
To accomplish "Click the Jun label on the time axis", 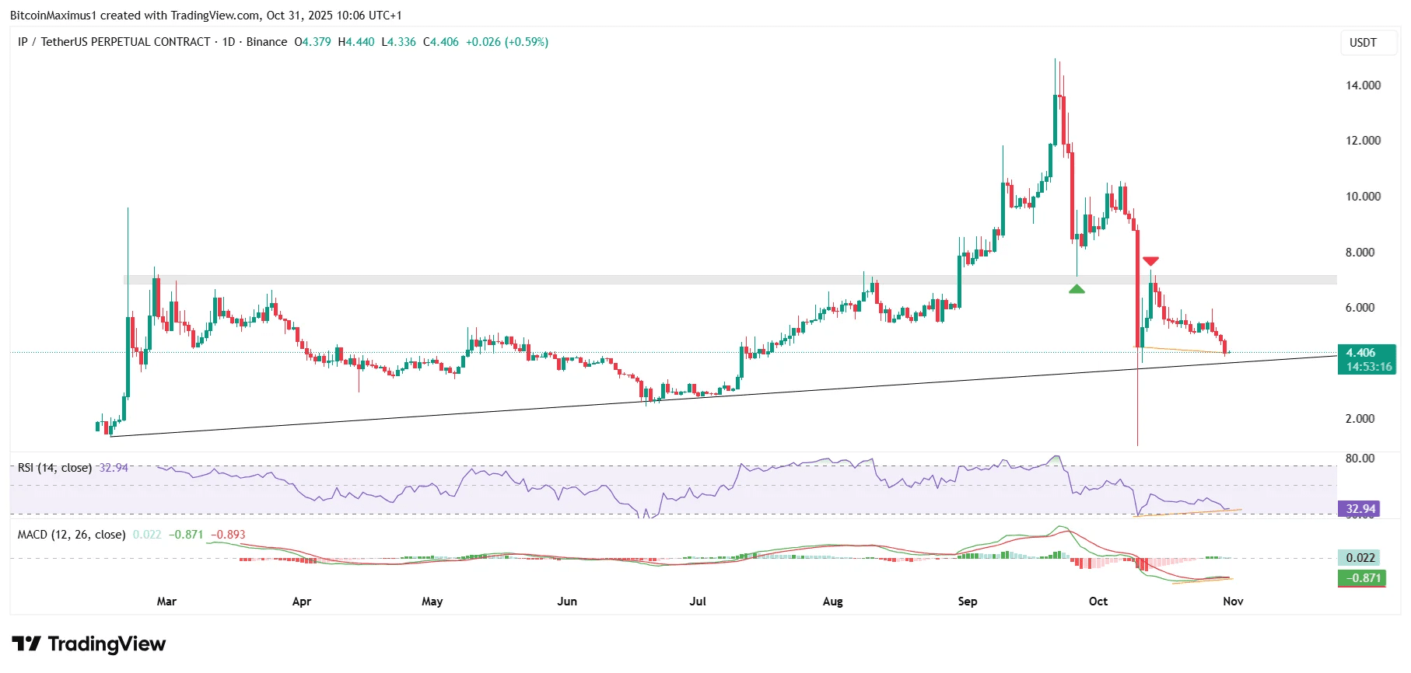I will pyautogui.click(x=567, y=602).
